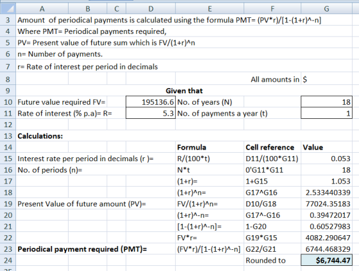Click the 'D10/G18' reference cell
359x271 pixels.
(272, 204)
